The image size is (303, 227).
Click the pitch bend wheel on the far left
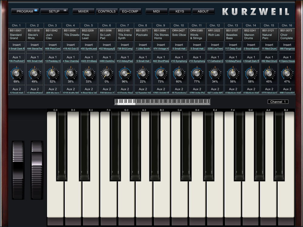[18, 170]
